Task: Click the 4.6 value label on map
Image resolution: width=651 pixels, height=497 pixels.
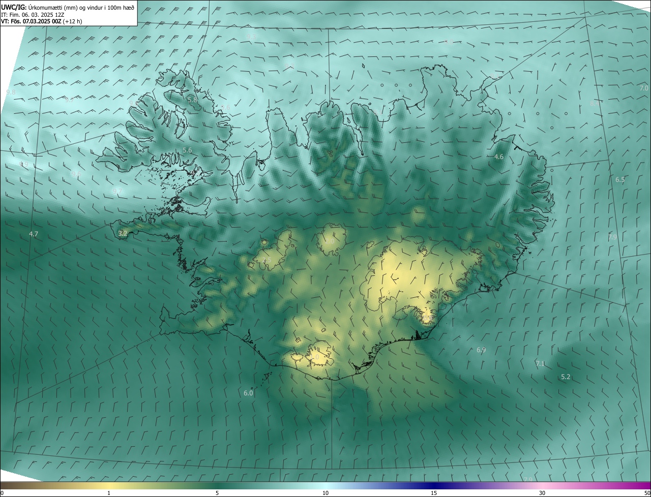Action: point(499,157)
